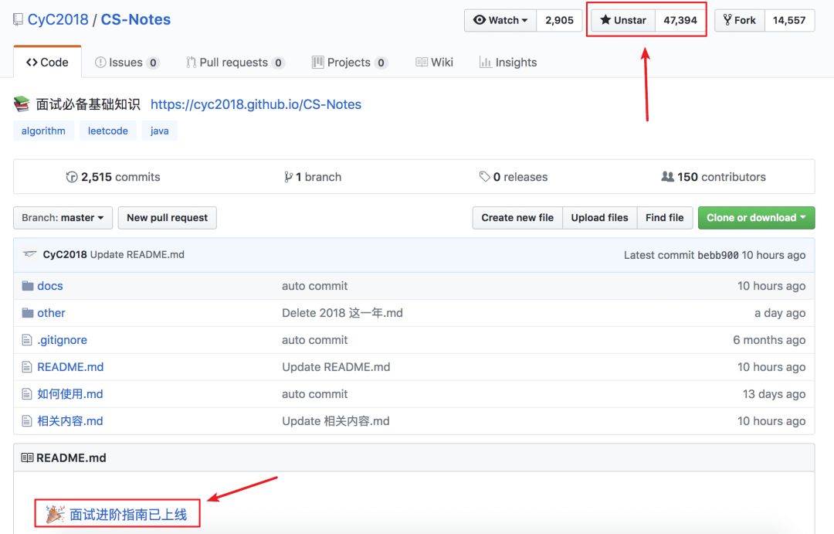Open the CyC2018 commit author link
Screen dimensions: 834x534
64,254
